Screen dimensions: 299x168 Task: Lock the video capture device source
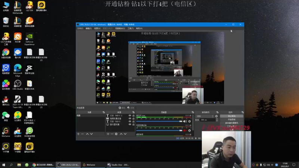pos(133,118)
